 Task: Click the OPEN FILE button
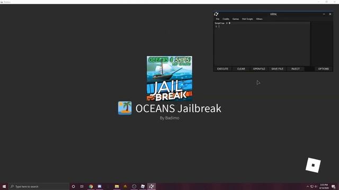pos(259,69)
